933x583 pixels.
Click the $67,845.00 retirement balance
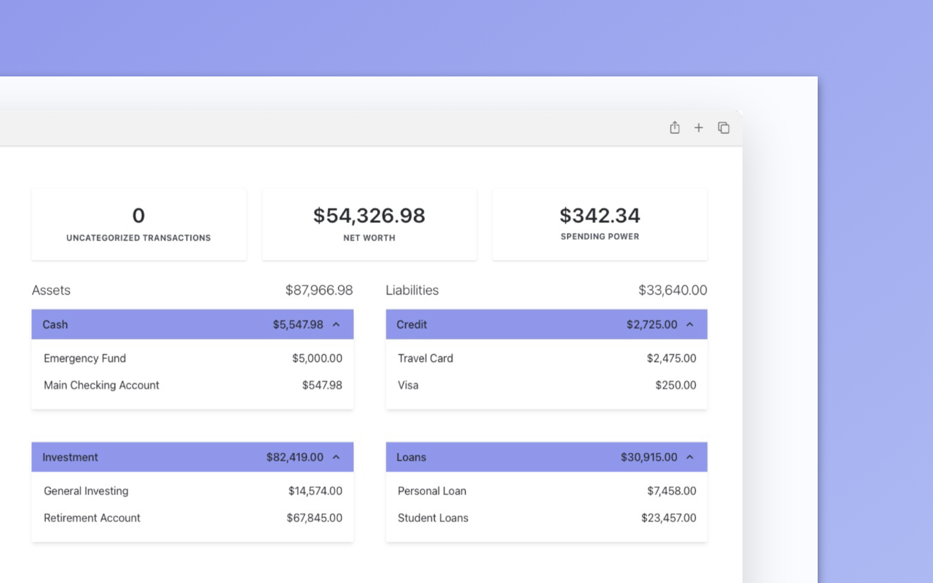coord(314,518)
